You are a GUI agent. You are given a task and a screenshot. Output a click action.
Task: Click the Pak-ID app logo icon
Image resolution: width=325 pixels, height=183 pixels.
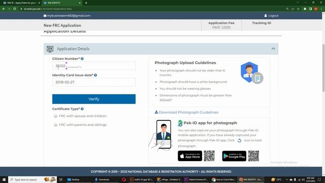(x=180, y=123)
